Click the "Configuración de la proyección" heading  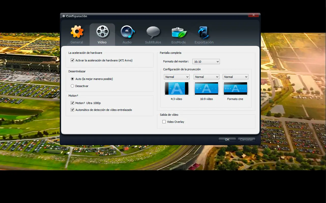click(182, 69)
